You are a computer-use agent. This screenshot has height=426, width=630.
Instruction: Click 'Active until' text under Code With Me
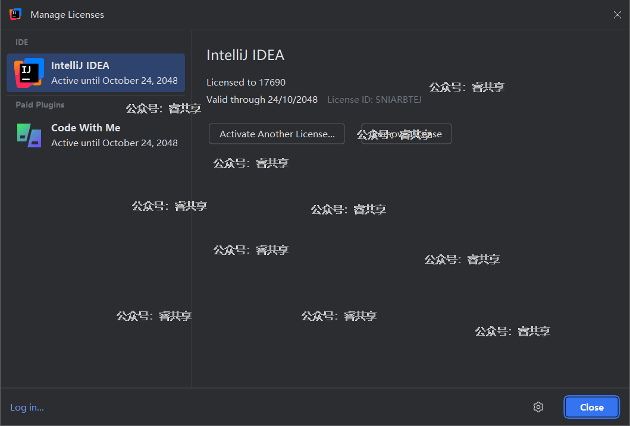[114, 143]
